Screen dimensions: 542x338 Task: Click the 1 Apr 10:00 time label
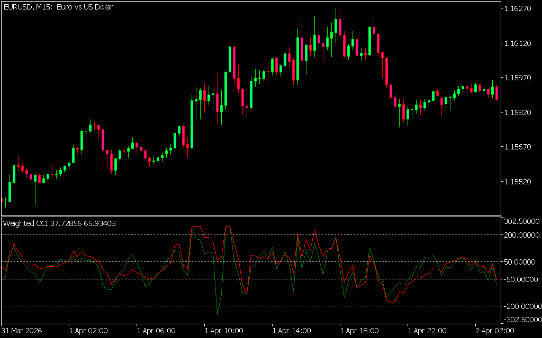(x=224, y=331)
